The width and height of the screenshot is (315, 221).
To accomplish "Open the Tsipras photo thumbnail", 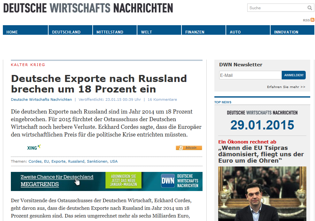I will (x=262, y=193).
